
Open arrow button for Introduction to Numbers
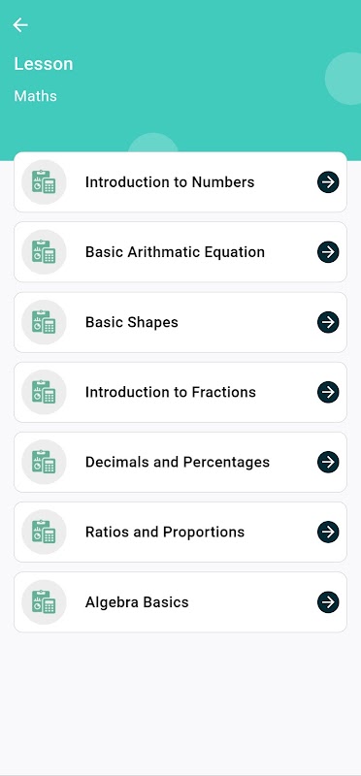point(328,182)
